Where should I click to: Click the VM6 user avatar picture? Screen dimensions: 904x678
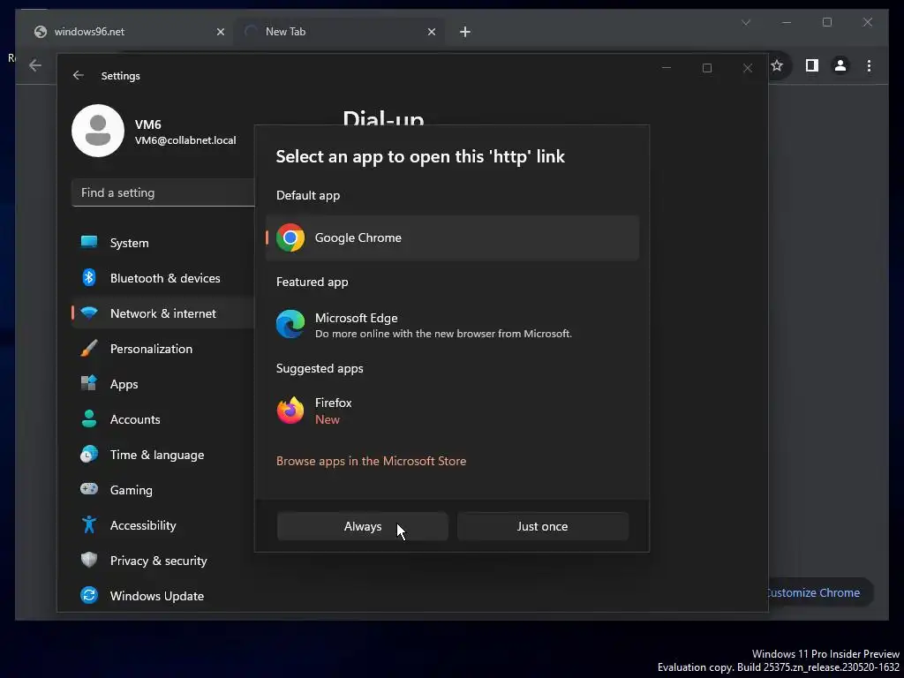coord(98,131)
